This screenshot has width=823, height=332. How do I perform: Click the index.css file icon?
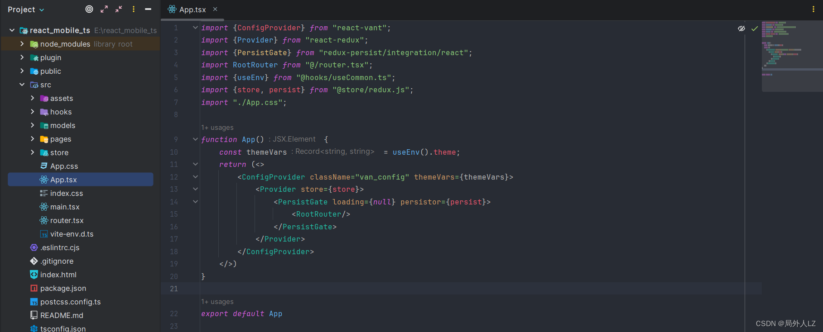coord(44,193)
